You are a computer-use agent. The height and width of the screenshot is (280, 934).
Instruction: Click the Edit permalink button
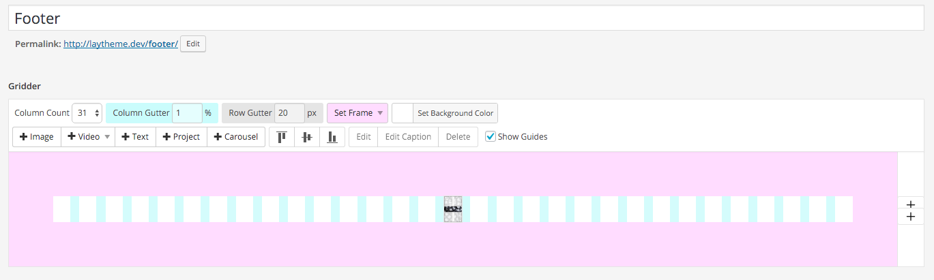193,44
